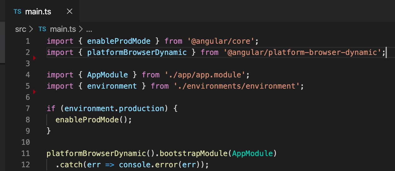Click the red gutter marker below line 2
This screenshot has height=171, width=395.
(34, 58)
